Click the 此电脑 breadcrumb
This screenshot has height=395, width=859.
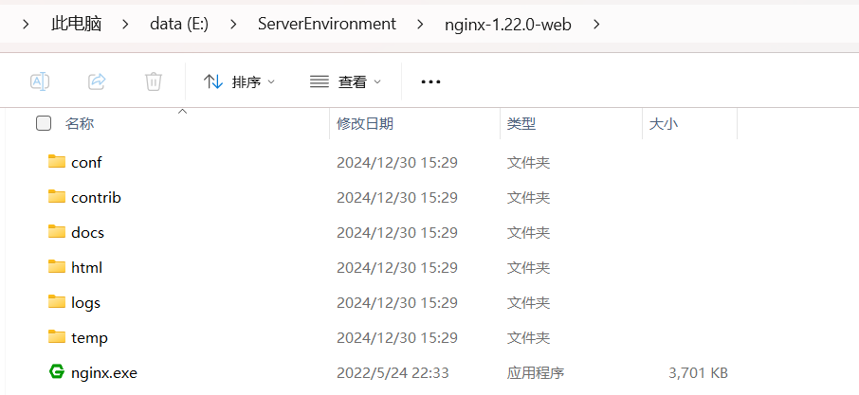click(77, 24)
